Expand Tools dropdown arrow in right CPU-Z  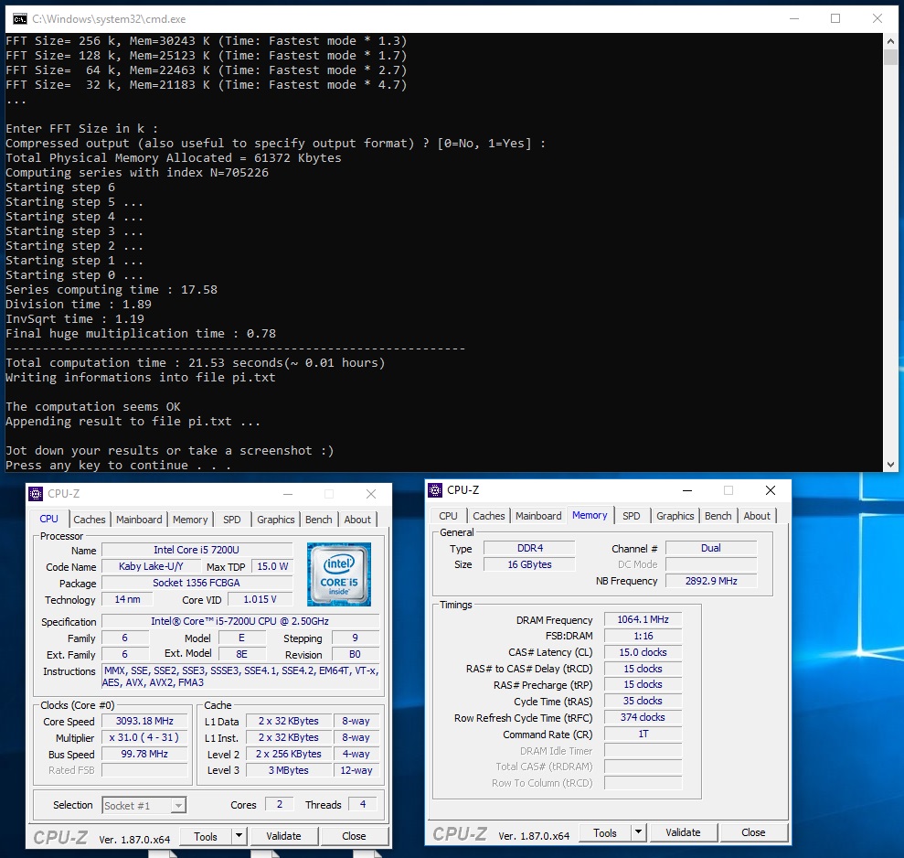point(638,833)
